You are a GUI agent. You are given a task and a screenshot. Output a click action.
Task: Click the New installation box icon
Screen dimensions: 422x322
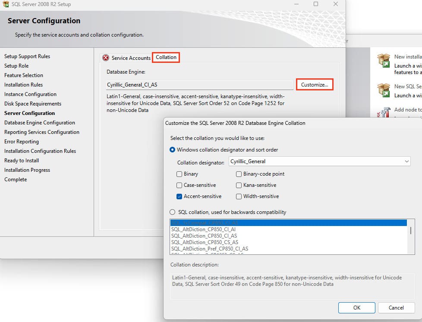pyautogui.click(x=383, y=61)
